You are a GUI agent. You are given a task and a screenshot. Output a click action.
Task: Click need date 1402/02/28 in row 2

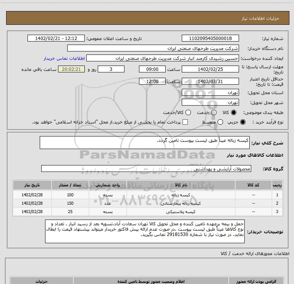(x=32, y=203)
